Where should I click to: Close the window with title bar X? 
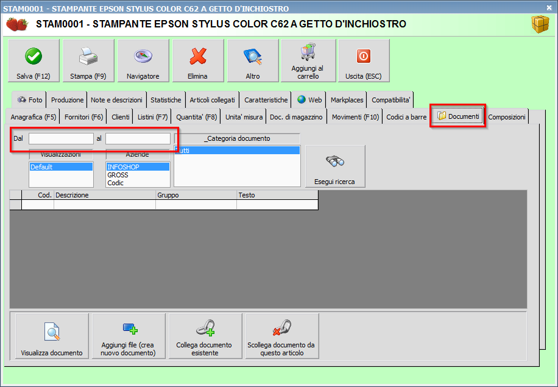[x=549, y=7]
